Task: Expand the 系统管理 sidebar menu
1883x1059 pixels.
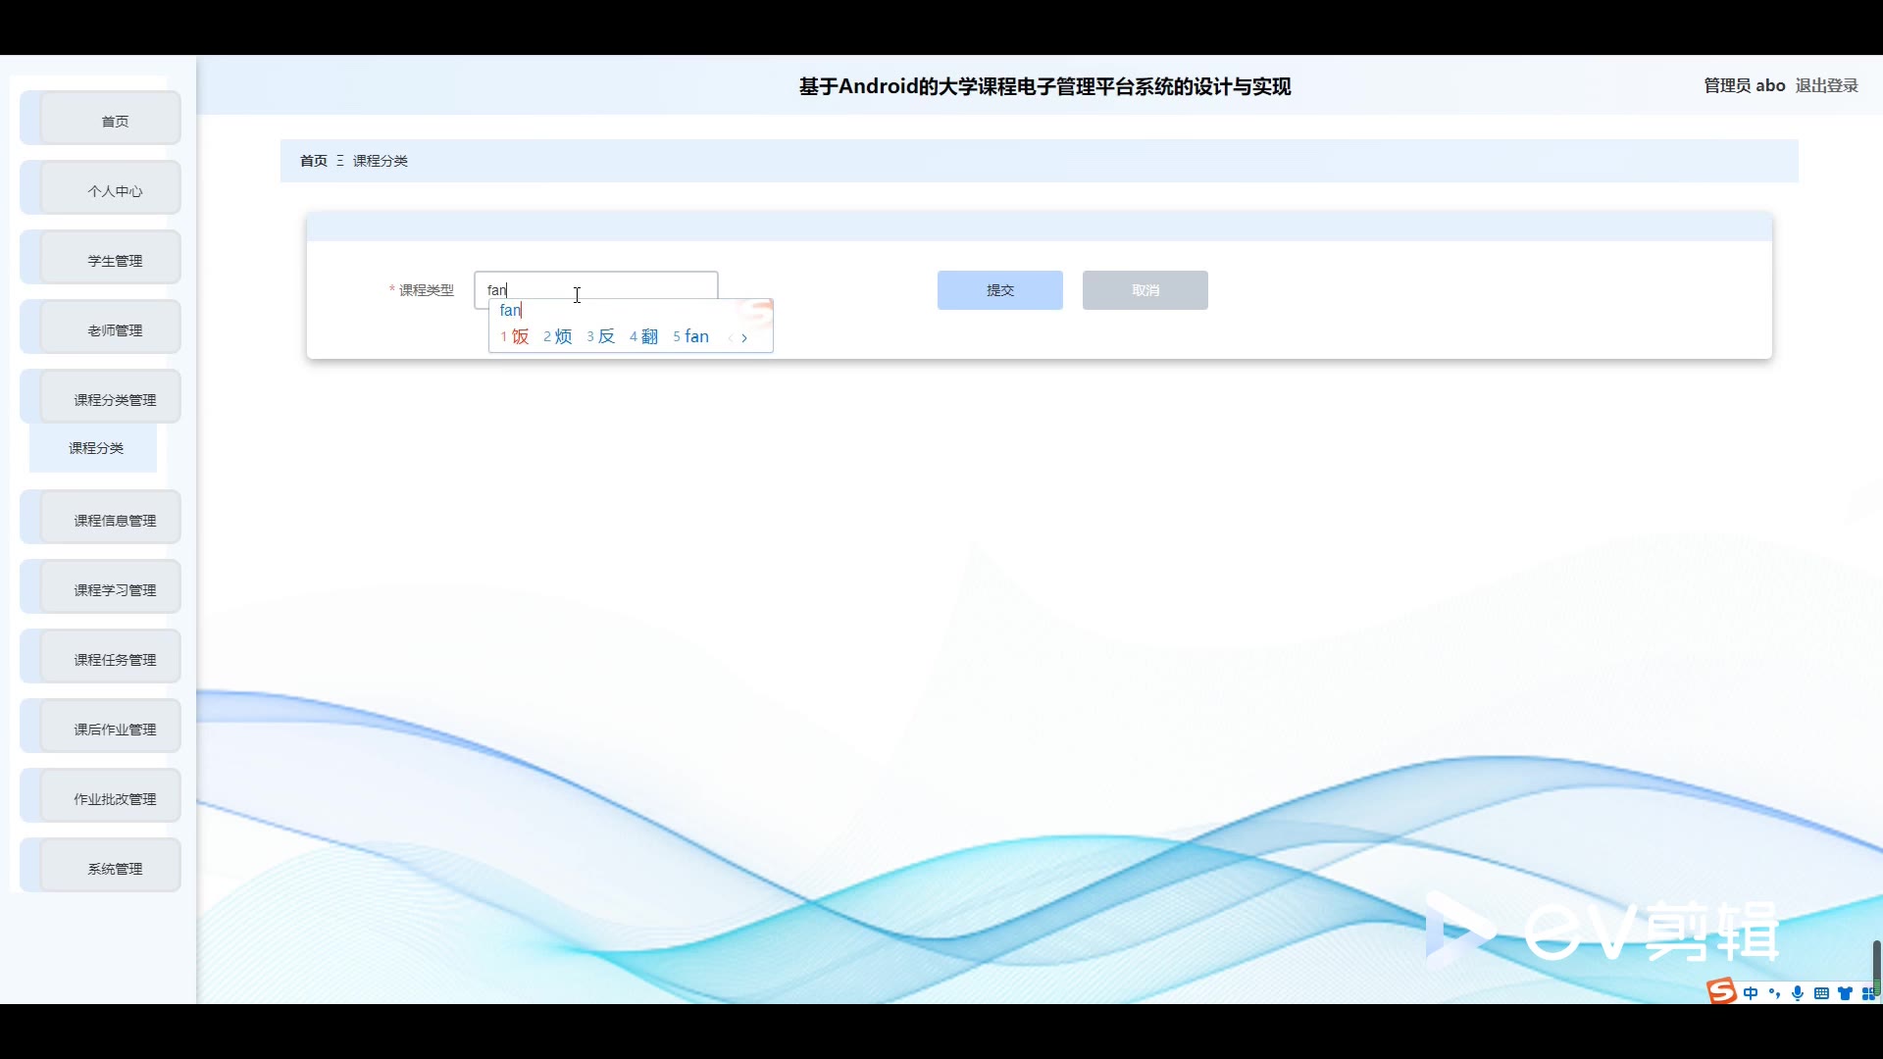Action: pyautogui.click(x=115, y=868)
